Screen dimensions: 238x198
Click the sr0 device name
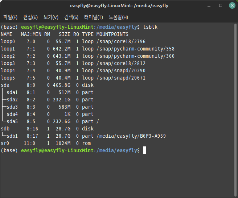[x=5, y=143]
